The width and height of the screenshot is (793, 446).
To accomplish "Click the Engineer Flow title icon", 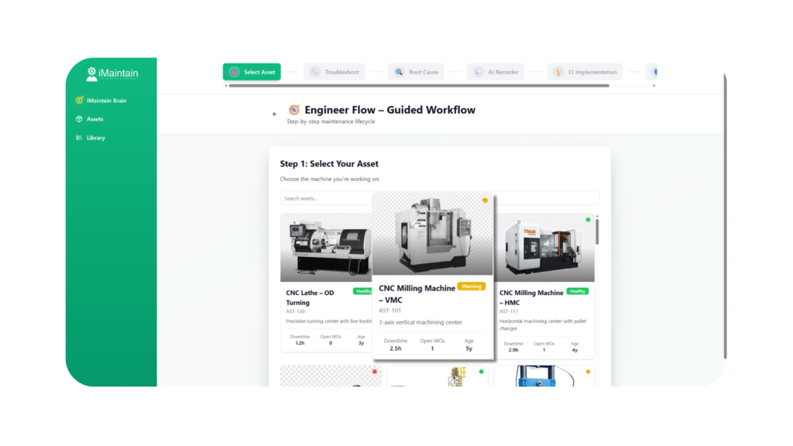I will point(294,110).
